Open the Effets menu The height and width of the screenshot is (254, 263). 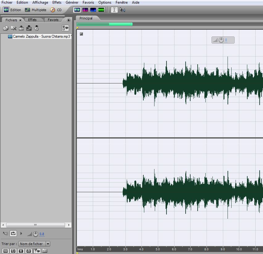(57, 2)
